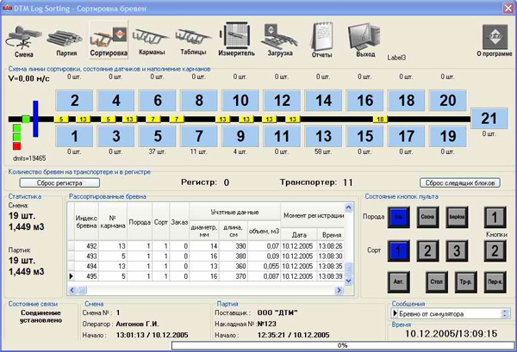This screenshot has width=517, height=352.
Task: Toggle the Стоп console button
Action: 437,282
